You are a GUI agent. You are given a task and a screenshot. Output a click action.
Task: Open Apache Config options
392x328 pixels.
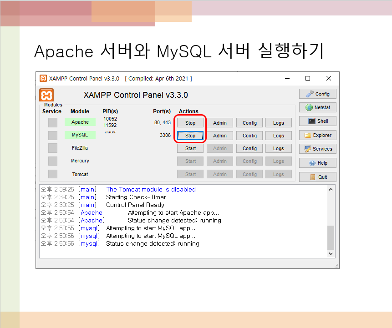249,123
